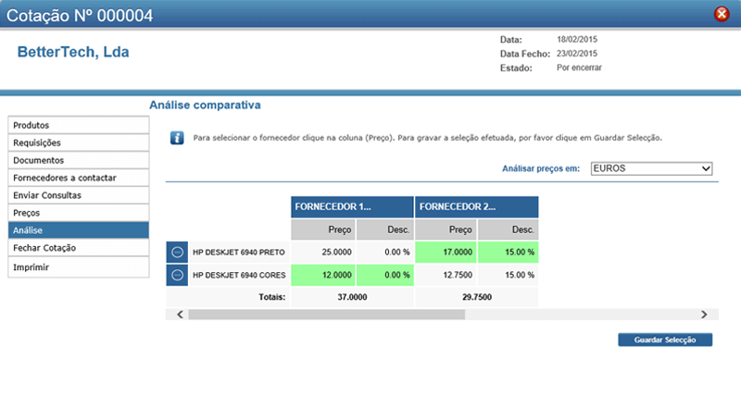The height and width of the screenshot is (408, 741).
Task: Click the Análise comparativa heading
Action: point(205,105)
